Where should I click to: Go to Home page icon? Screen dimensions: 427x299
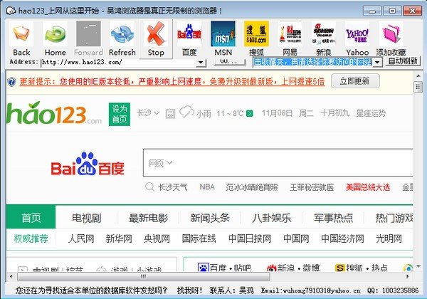click(55, 33)
